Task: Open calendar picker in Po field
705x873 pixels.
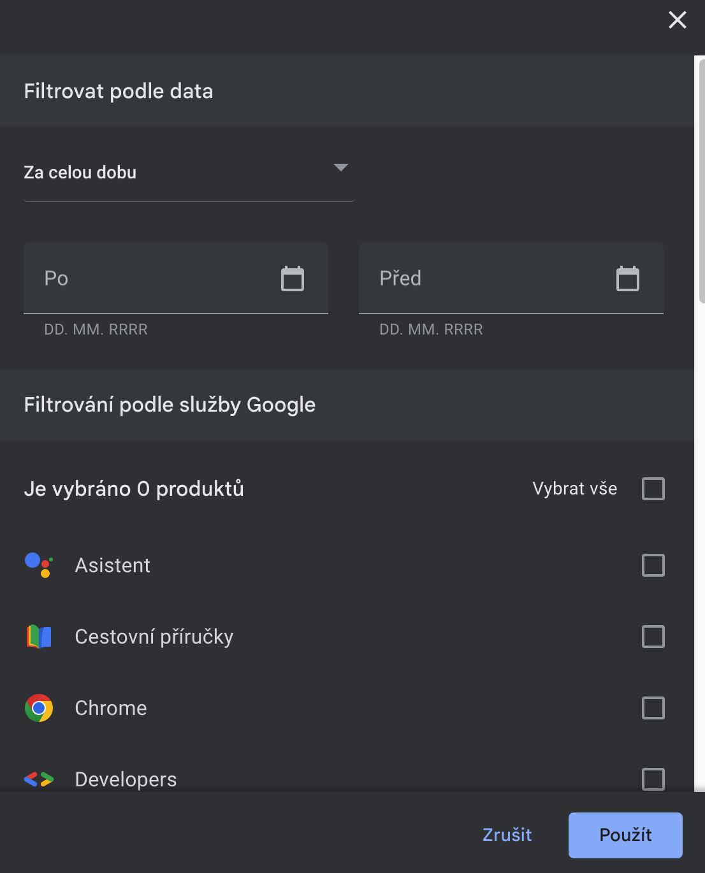Action: (x=293, y=278)
